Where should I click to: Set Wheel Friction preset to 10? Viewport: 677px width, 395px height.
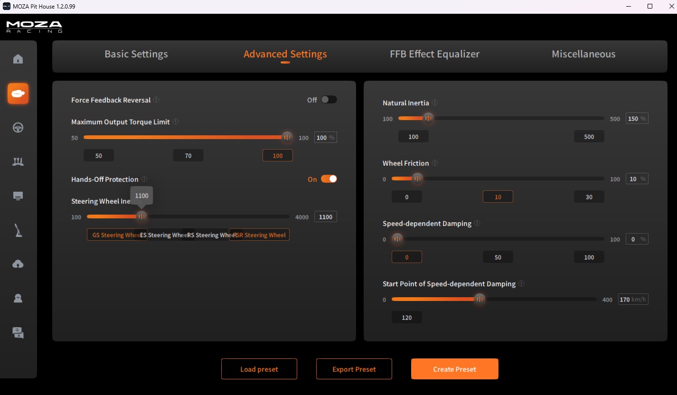click(498, 197)
